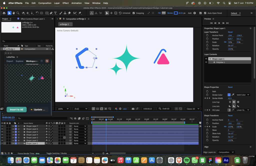
Task: Open the 100% magnification dropdown
Action: pos(63,109)
